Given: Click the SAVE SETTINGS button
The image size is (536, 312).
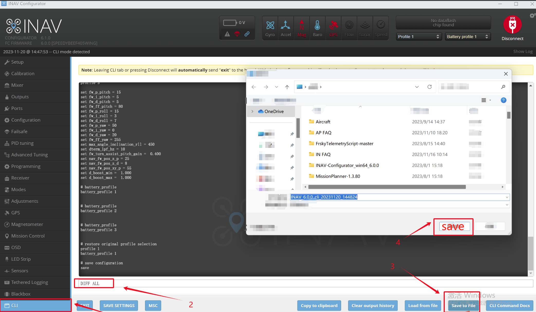Looking at the screenshot, I should 119,306.
